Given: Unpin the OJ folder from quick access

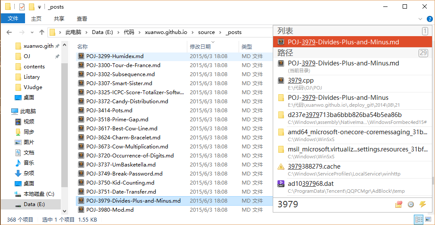Looking at the screenshot, I should (x=57, y=56).
